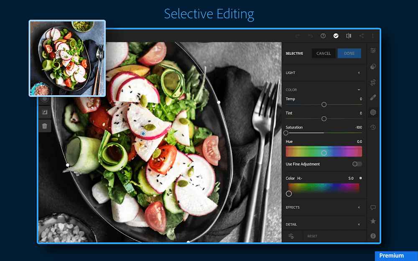Delete the selection using the trash icon
This screenshot has height=261, width=418.
coord(45,125)
